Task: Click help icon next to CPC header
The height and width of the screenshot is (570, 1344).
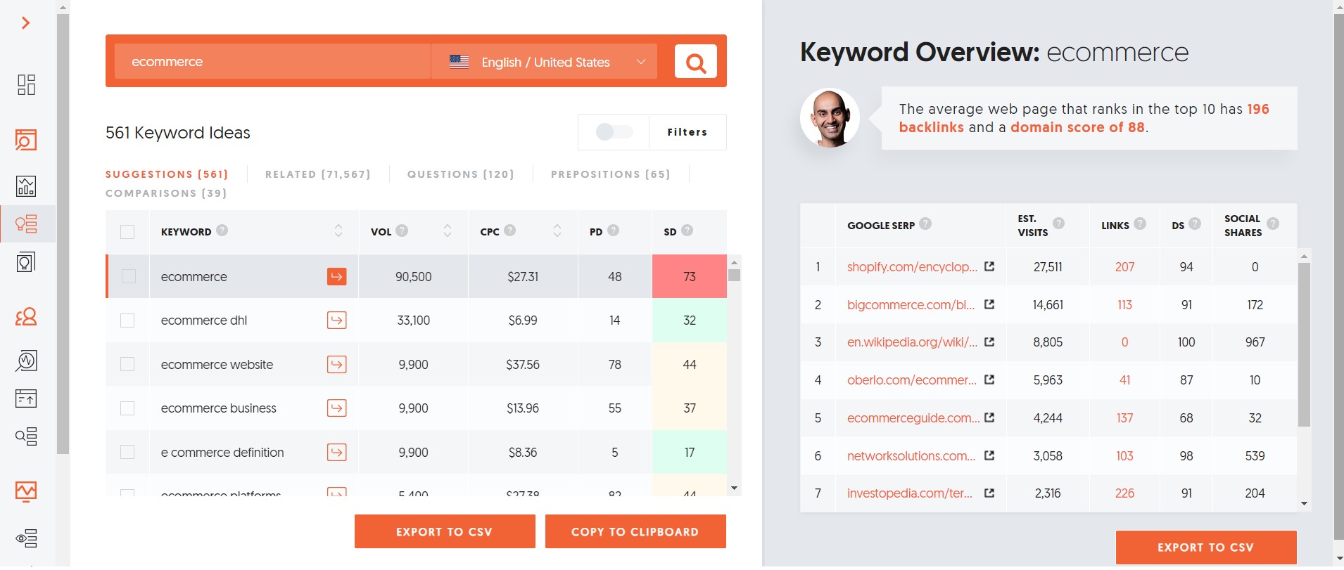Action: coord(510,230)
